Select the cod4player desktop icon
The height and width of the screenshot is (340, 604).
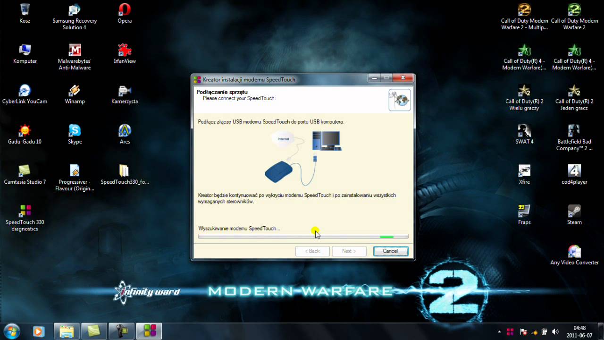[x=574, y=174]
